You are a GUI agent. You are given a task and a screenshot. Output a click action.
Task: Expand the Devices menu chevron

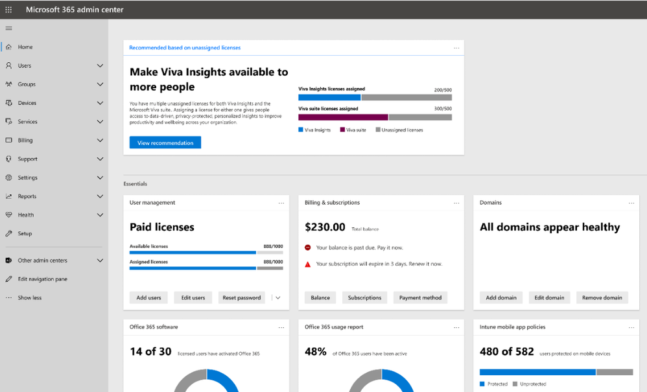[100, 102]
